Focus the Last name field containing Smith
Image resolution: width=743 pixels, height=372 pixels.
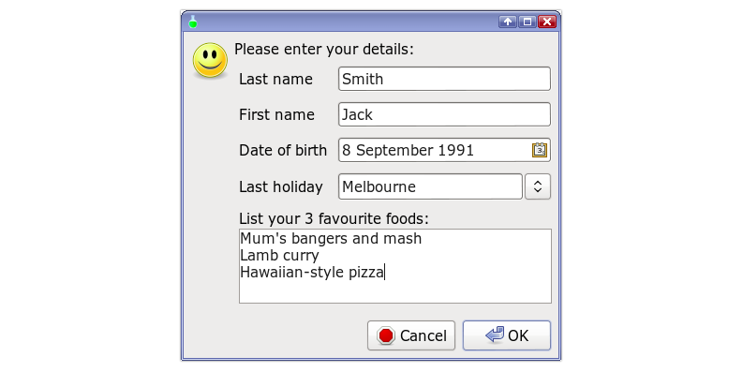tap(444, 79)
